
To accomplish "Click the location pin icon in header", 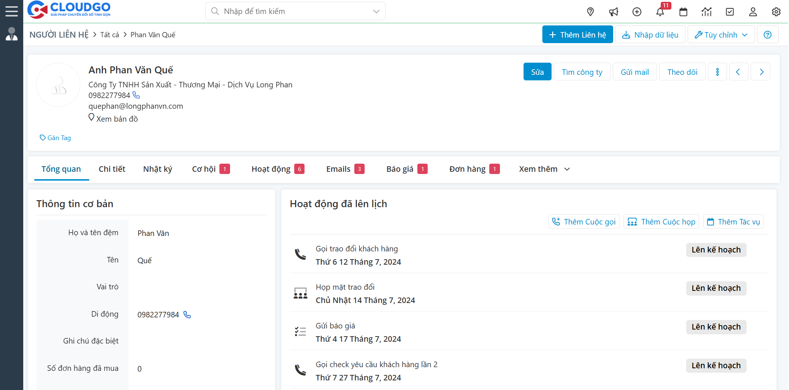I will [x=590, y=12].
